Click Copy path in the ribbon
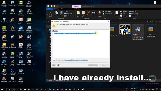This screenshot has width=161, height=91. point(68,14)
